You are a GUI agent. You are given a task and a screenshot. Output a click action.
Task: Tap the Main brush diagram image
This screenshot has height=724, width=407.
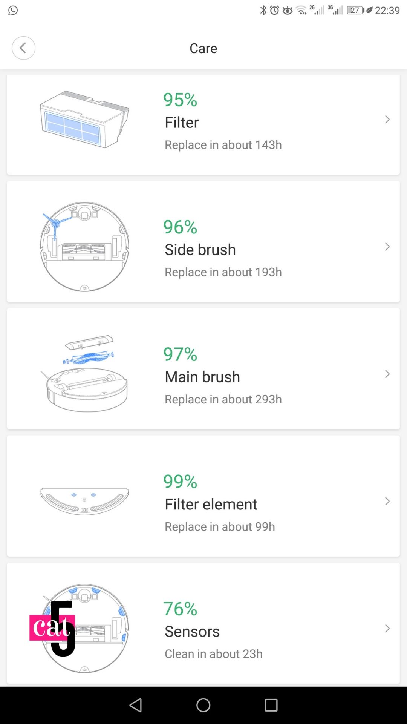(84, 373)
